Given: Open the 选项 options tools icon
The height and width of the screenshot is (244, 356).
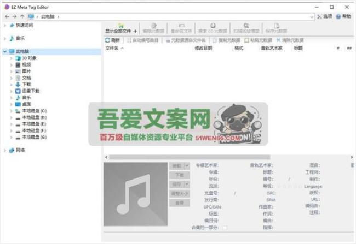Looking at the screenshot, I should [x=325, y=16].
